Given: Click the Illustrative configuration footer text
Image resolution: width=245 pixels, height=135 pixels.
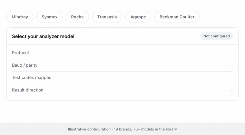Looking at the screenshot, I should tap(122, 129).
